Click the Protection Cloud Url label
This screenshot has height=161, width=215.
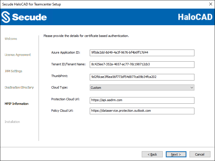click(x=65, y=99)
